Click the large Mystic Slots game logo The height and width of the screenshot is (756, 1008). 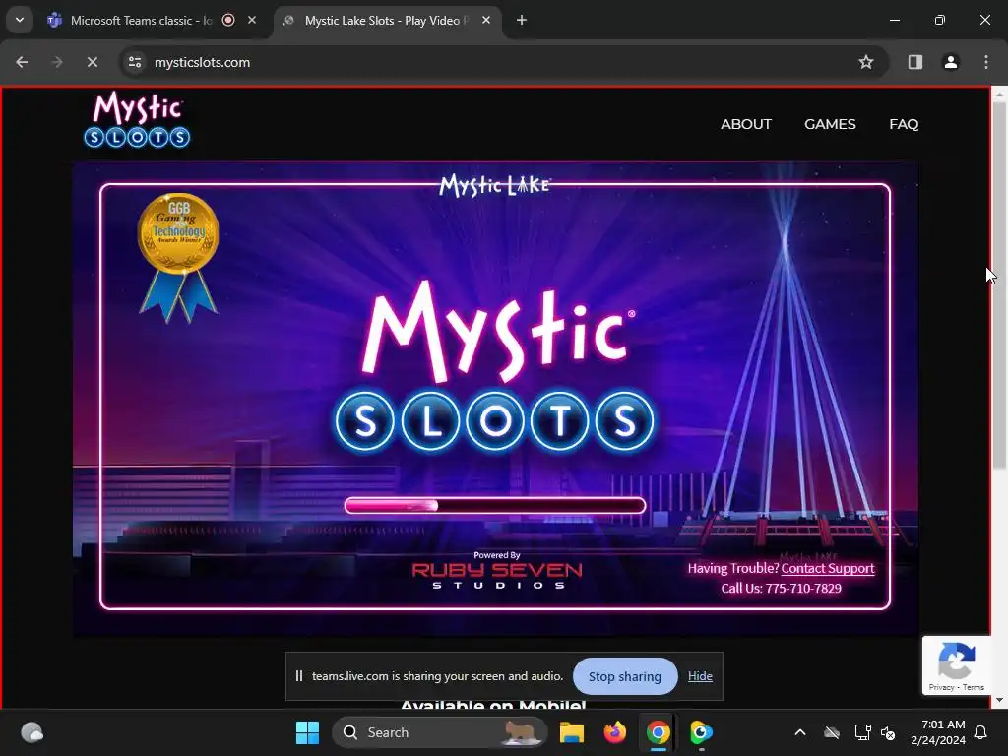point(496,366)
